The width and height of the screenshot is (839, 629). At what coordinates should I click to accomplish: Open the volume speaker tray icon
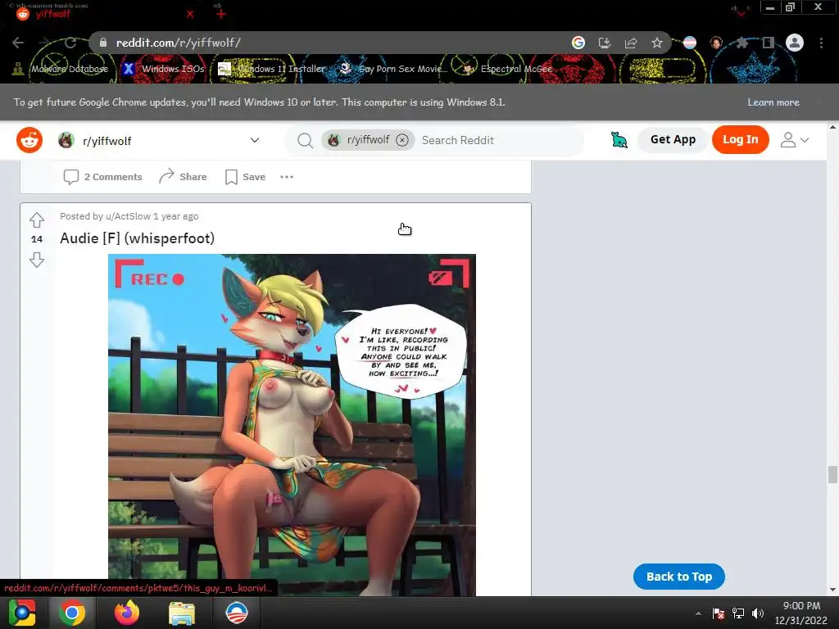tap(758, 613)
